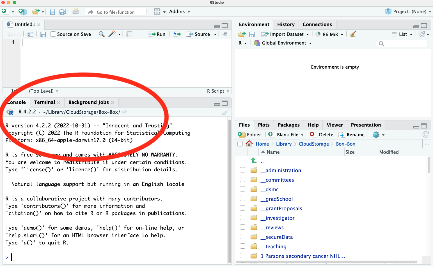Toggle Source on Save checkbox
This screenshot has width=433, height=266.
tap(53, 34)
